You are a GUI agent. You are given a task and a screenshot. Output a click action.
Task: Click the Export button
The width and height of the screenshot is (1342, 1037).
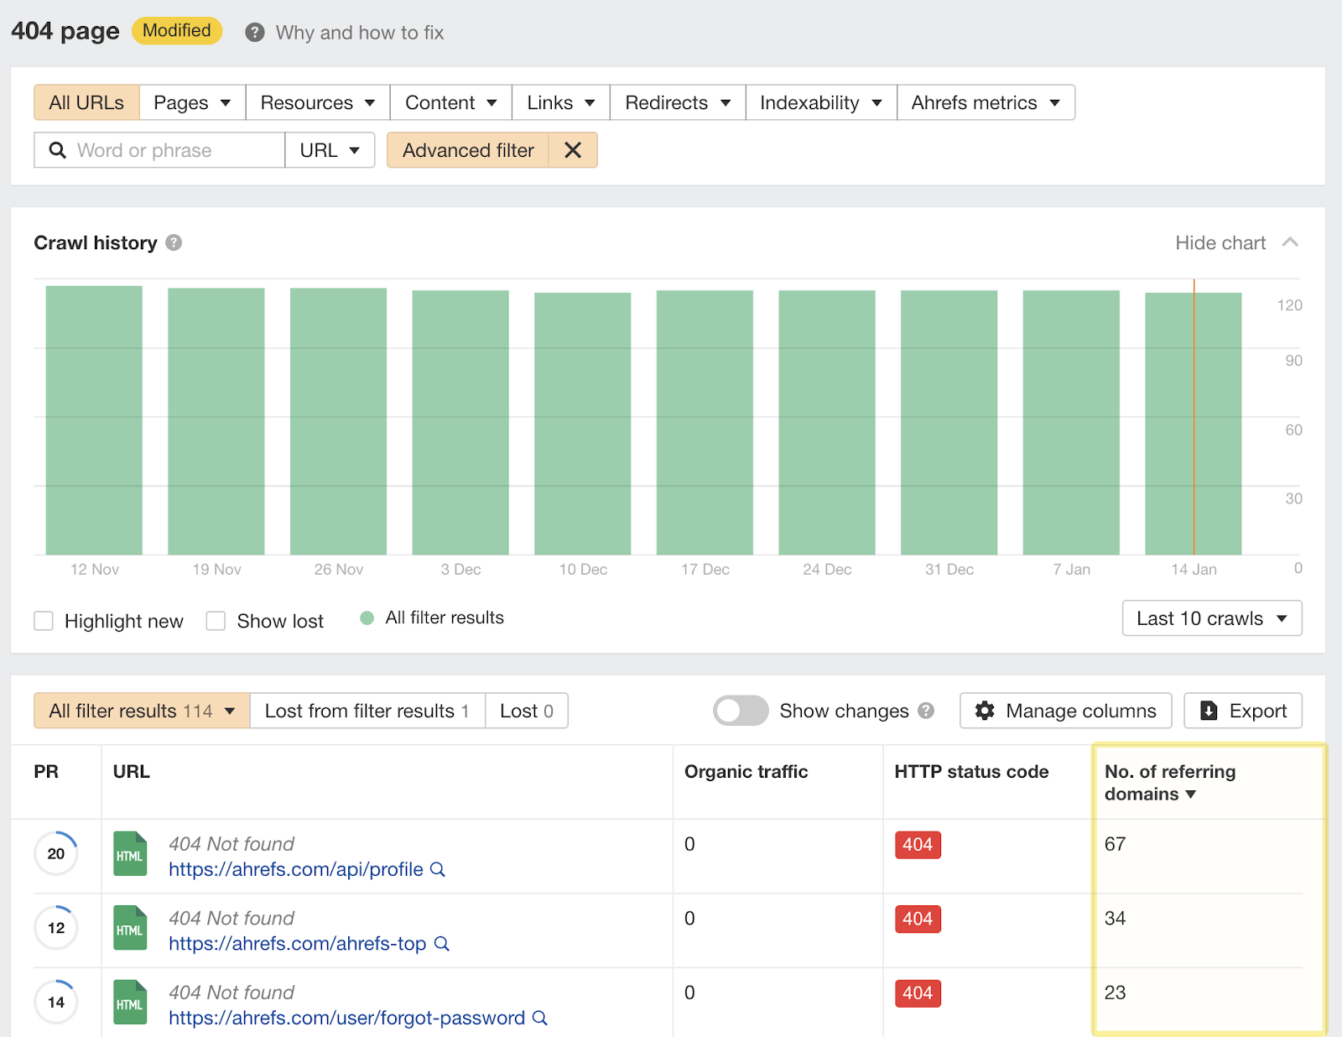(x=1243, y=711)
